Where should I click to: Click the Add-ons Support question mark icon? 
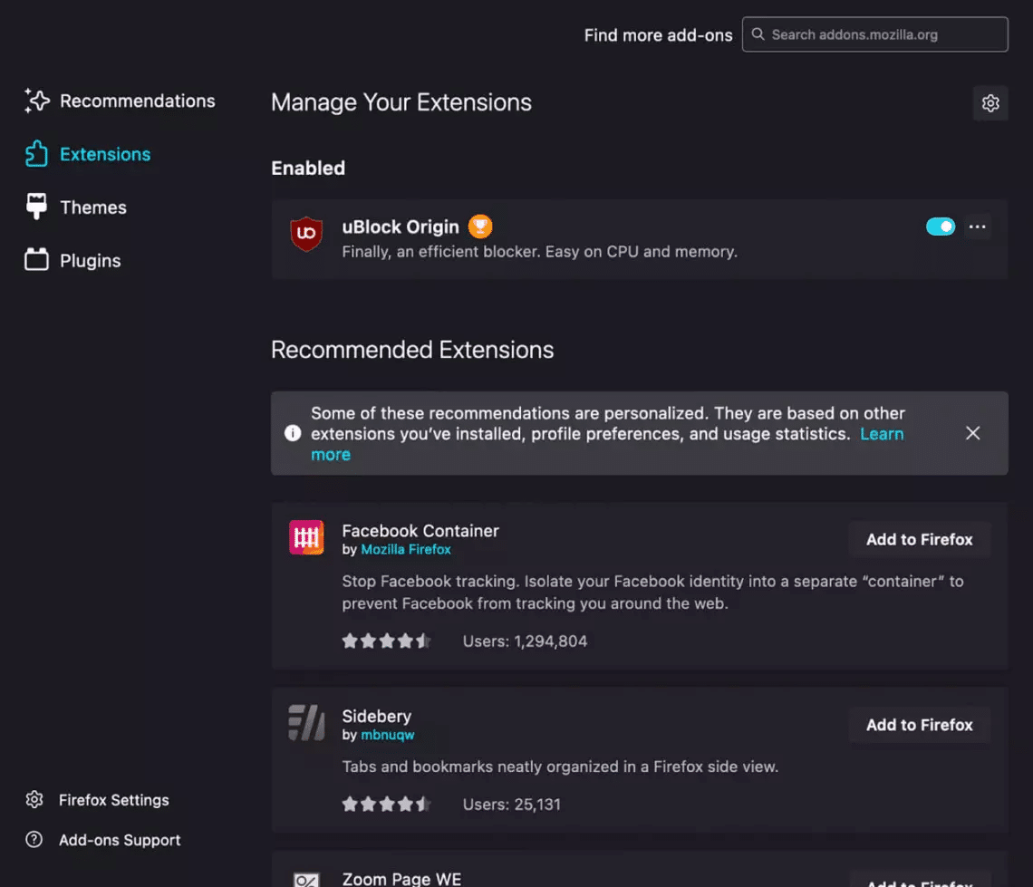coord(34,840)
